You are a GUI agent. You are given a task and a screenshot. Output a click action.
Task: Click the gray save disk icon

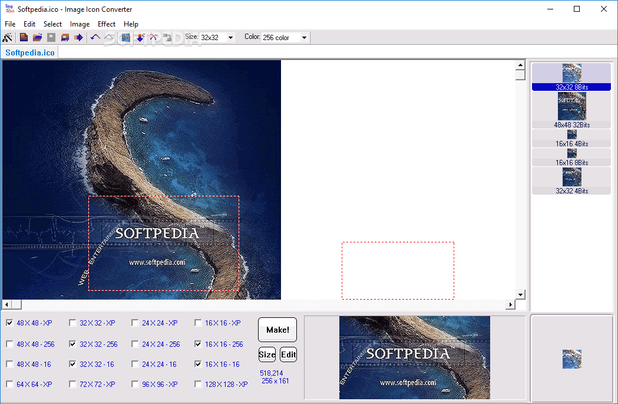click(51, 38)
